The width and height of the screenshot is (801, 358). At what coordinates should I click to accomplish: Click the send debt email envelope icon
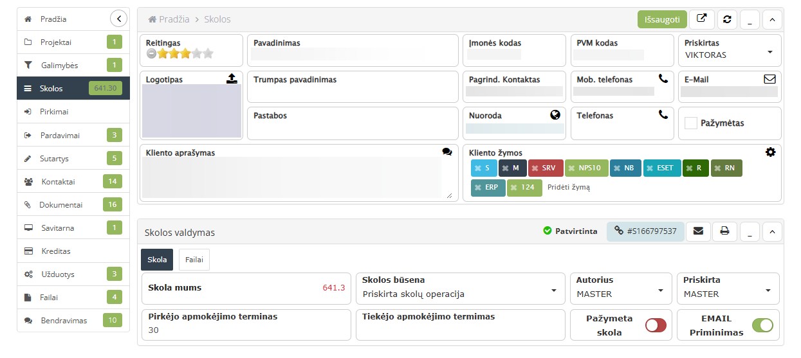click(x=698, y=231)
